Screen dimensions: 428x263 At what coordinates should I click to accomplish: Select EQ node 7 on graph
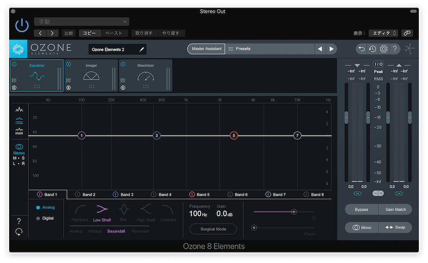click(x=297, y=136)
